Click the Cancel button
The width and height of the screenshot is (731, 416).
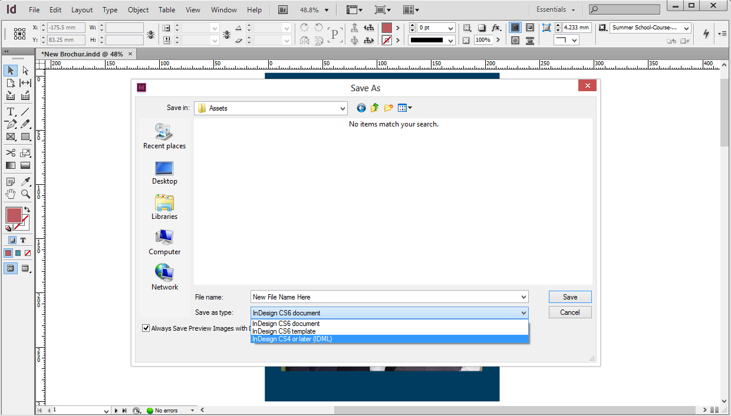tap(569, 312)
